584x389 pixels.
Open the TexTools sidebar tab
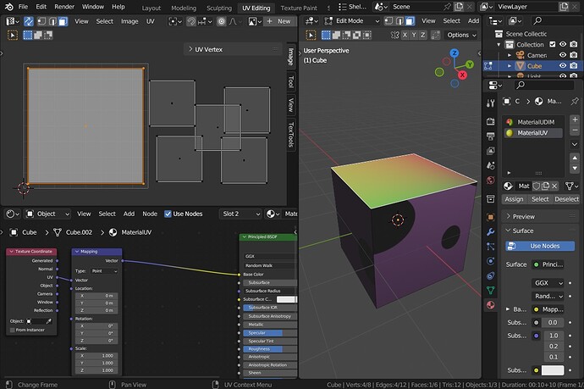click(x=291, y=135)
